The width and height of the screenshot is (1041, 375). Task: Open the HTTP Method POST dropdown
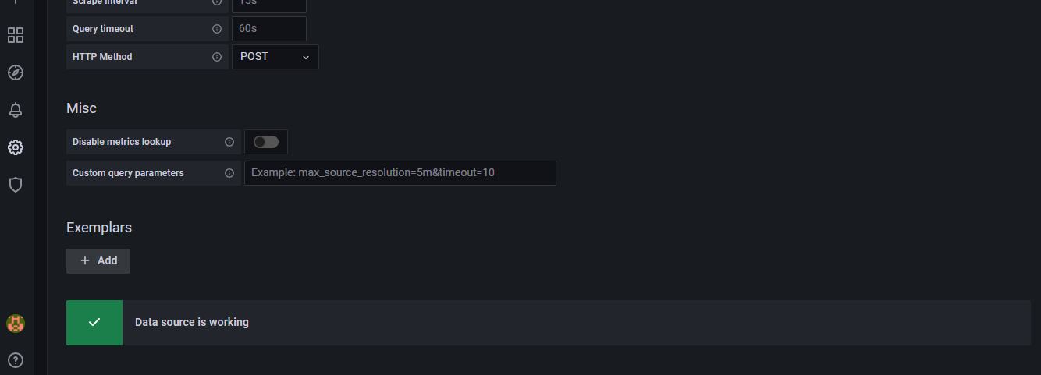(275, 57)
